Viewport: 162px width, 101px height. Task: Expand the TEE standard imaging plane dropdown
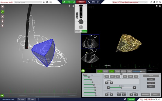[x=129, y=2]
